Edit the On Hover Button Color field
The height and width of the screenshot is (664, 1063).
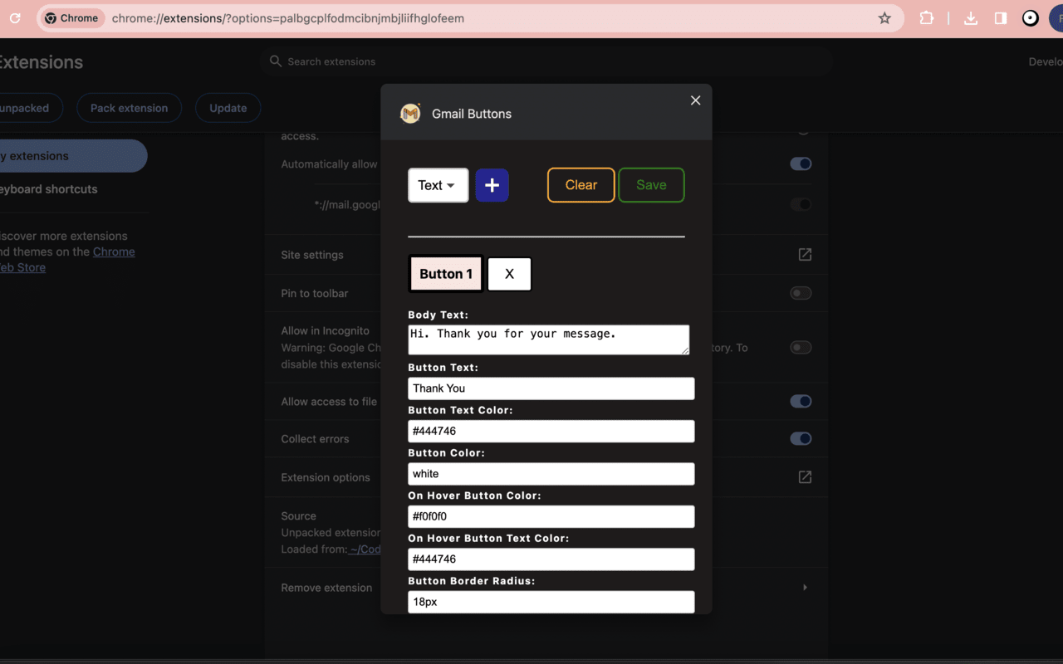pos(551,516)
